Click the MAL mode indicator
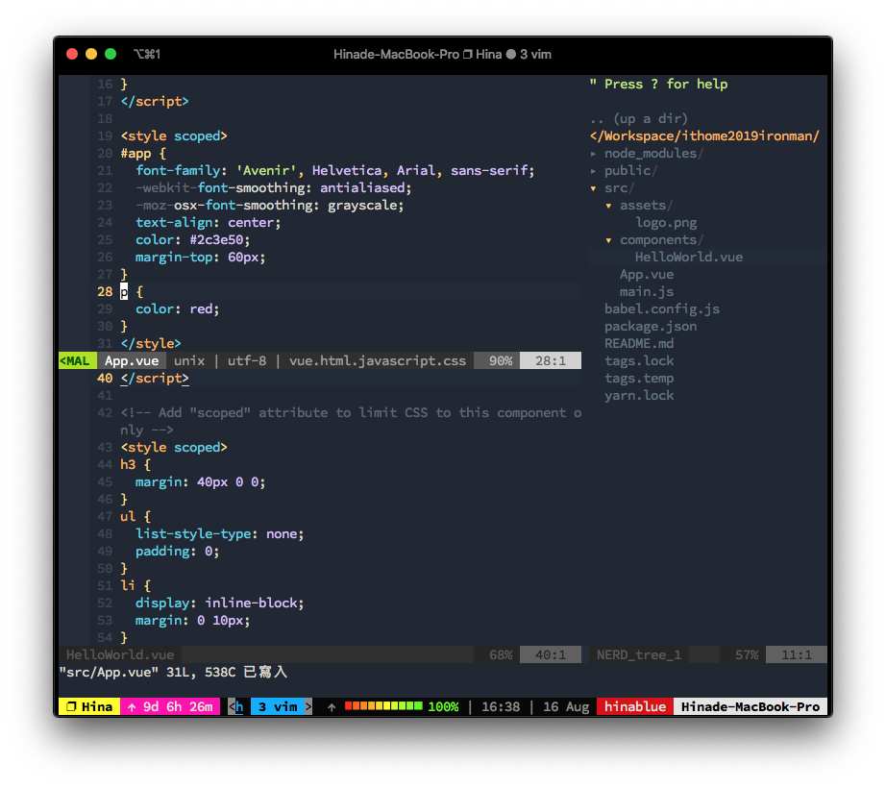The width and height of the screenshot is (886, 788). pos(78,361)
